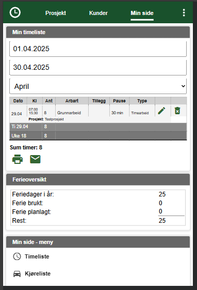This screenshot has height=290, width=197.
Task: Select the Uke 18 summary row
Action: tap(98, 136)
